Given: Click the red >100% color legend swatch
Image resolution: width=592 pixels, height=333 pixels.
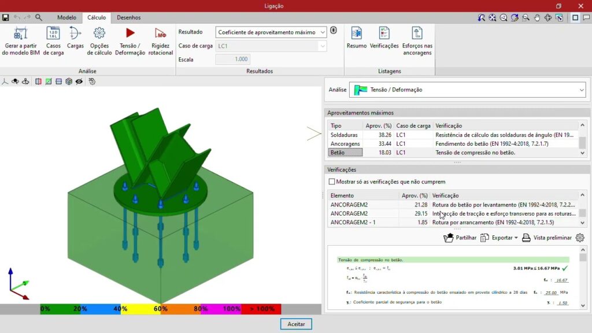Looking at the screenshot, I should [x=261, y=309].
